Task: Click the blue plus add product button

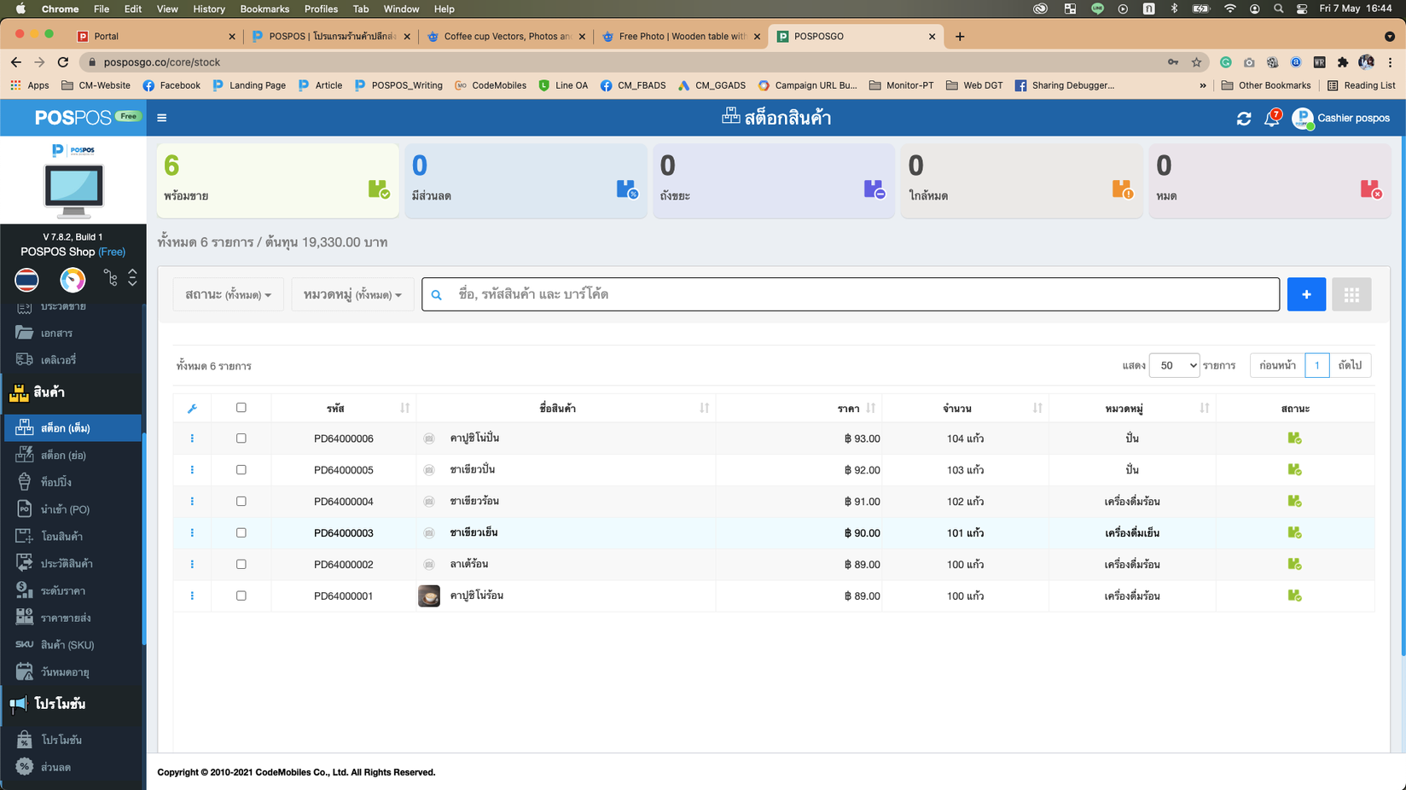Action: (x=1305, y=294)
